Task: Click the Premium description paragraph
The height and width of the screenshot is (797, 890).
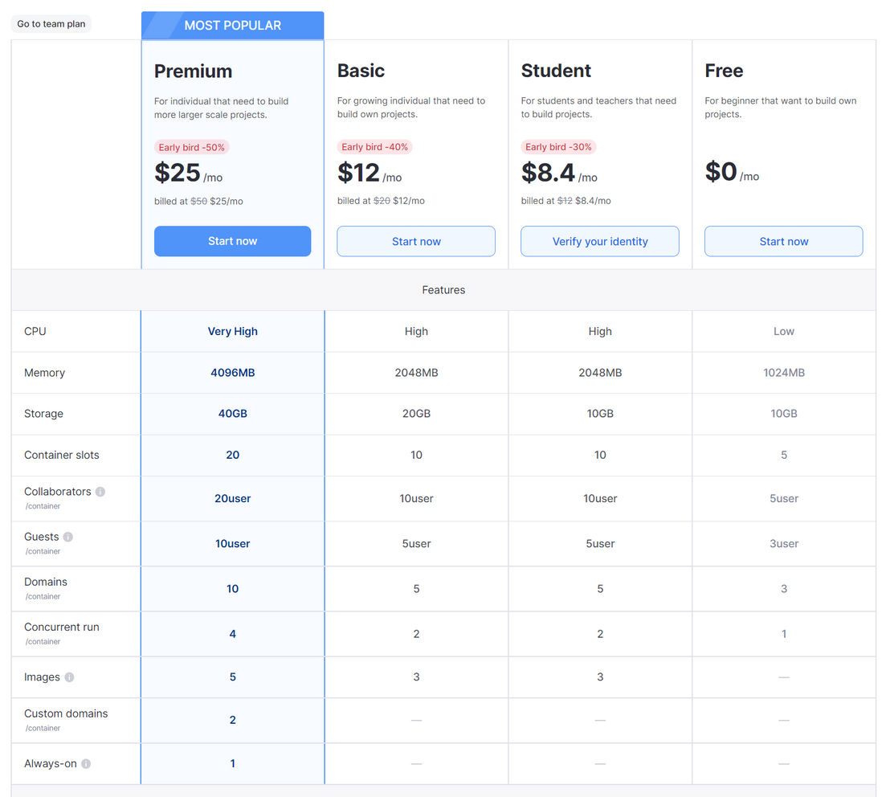Action: pos(222,108)
